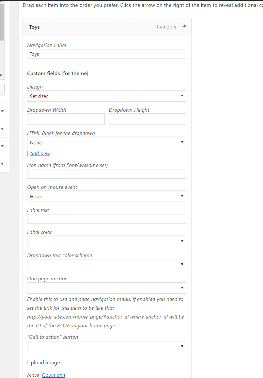Focus the Dropdown Height input
The height and width of the screenshot is (378, 263).
(x=147, y=119)
